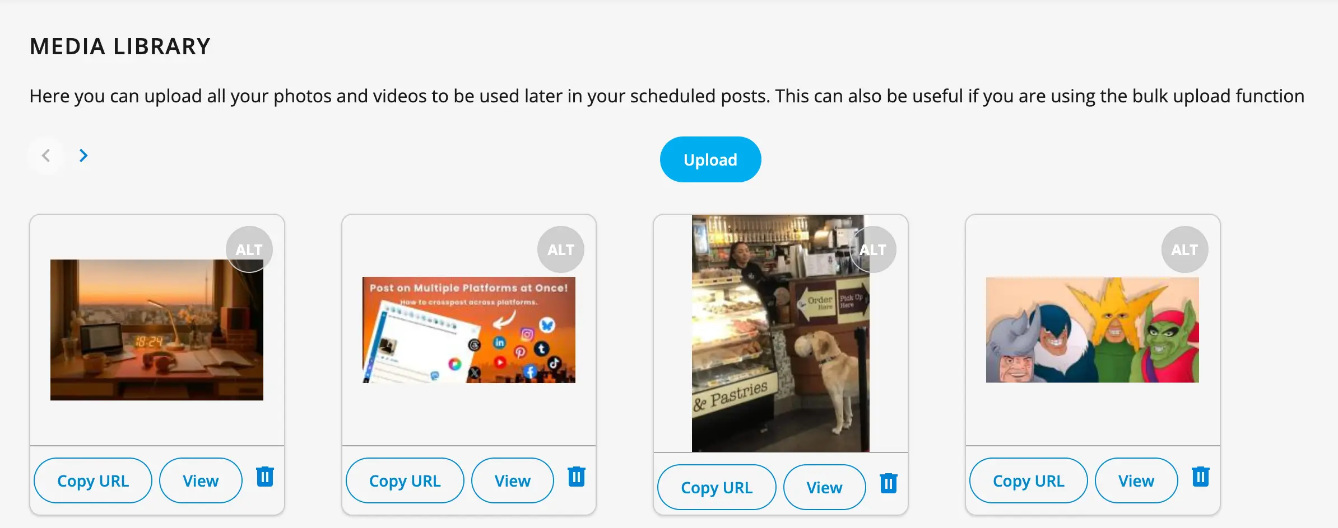
Task: Delete the sunset desk image
Action: point(264,477)
